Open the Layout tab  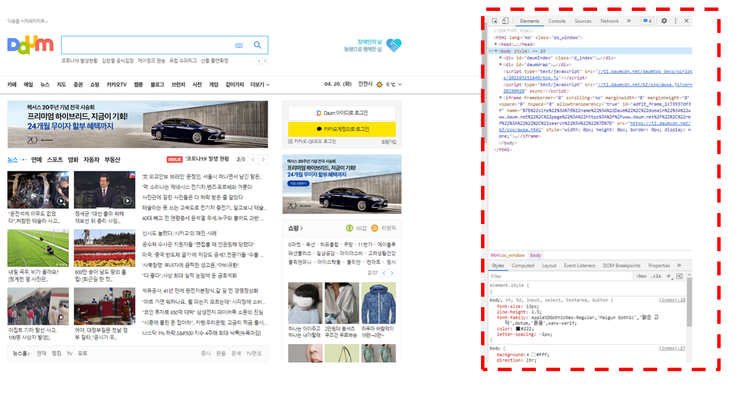coord(549,266)
